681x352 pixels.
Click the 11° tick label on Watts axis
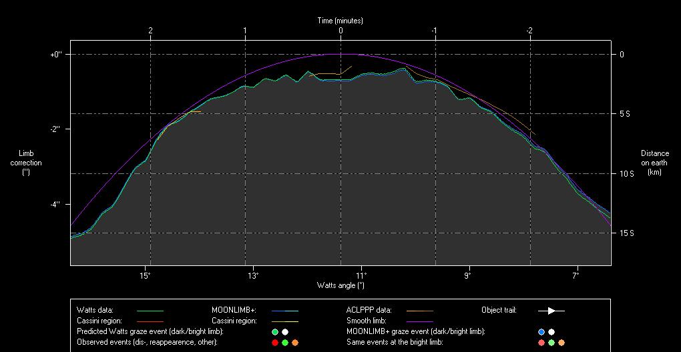361,275
